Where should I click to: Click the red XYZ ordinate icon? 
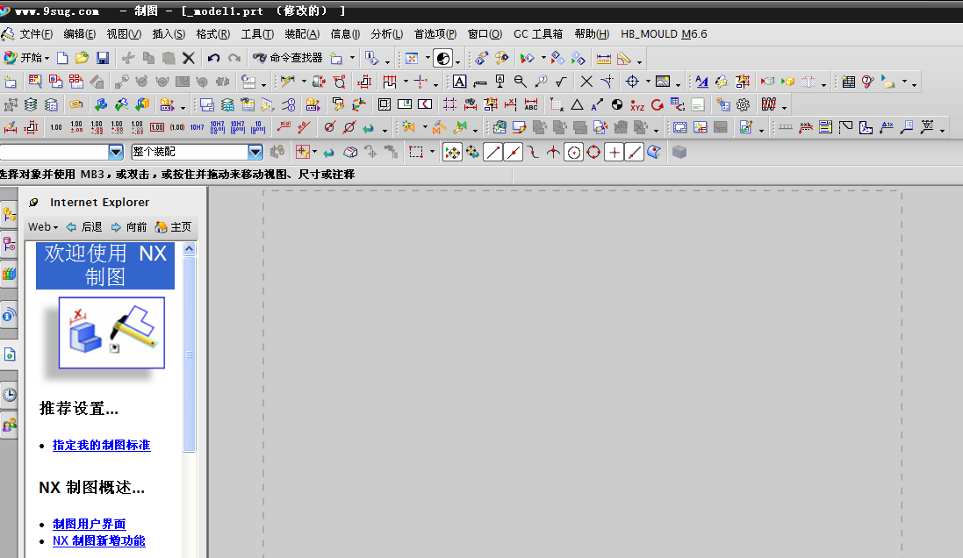click(637, 105)
